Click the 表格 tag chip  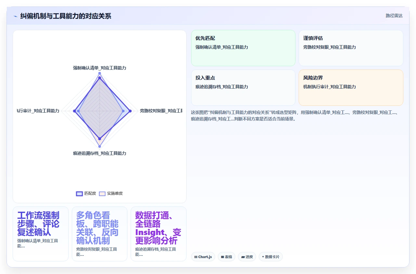click(227, 257)
